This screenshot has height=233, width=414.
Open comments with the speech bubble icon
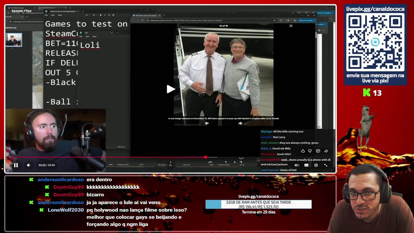point(318,151)
